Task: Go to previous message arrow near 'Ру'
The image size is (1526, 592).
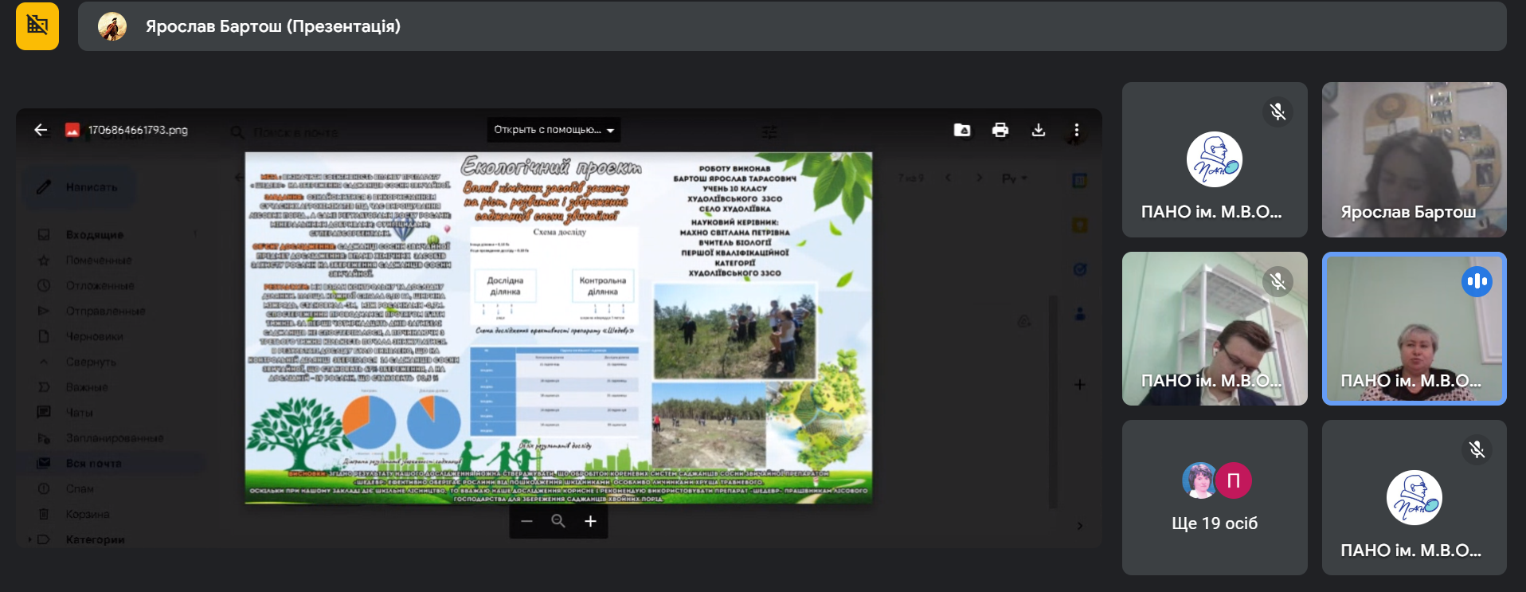Action: click(948, 178)
